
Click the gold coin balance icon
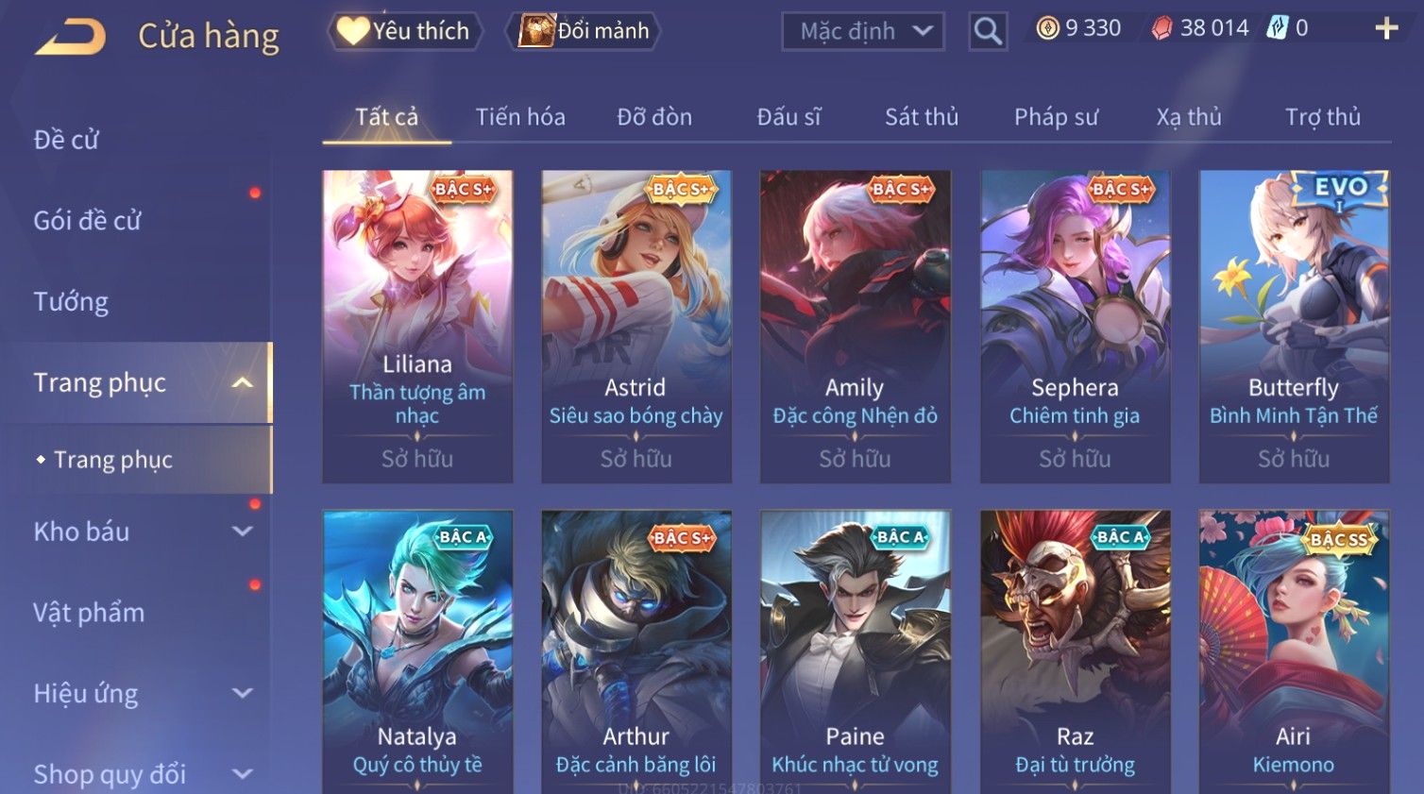[1047, 28]
